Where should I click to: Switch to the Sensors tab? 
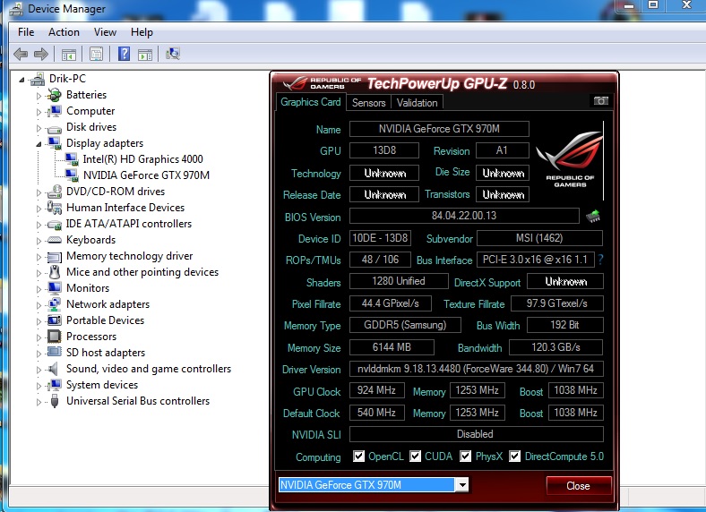[369, 103]
